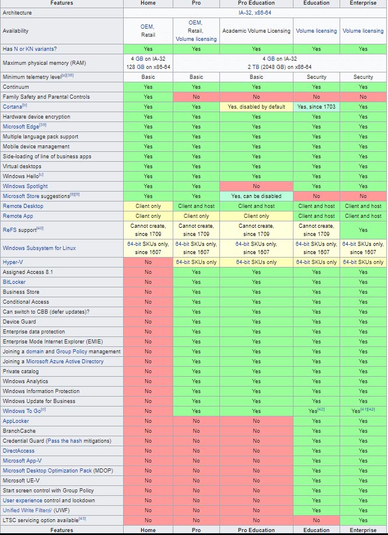
Task: Click the 'Maximum physical memory (RAM)' row label
Action: pos(44,63)
